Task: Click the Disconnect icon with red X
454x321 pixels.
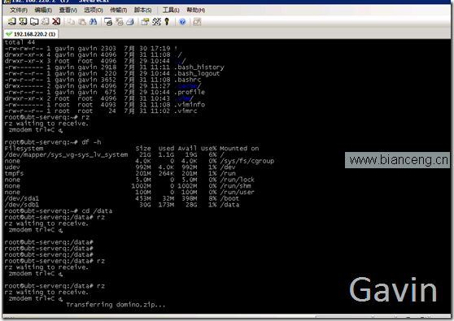Action: click(x=56, y=21)
